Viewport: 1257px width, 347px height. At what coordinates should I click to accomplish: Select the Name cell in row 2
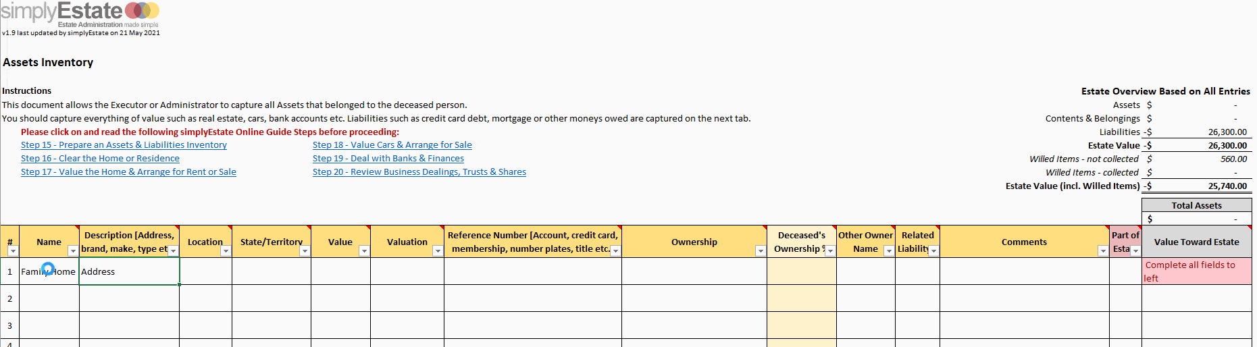[x=49, y=298]
